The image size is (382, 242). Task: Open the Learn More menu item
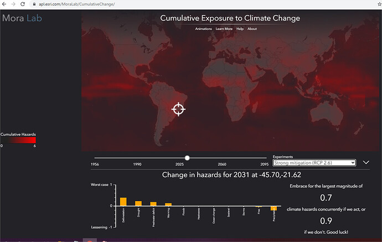click(x=224, y=29)
